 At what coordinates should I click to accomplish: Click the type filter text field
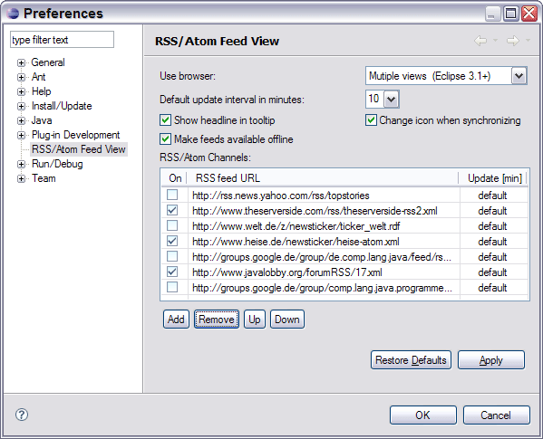click(62, 40)
